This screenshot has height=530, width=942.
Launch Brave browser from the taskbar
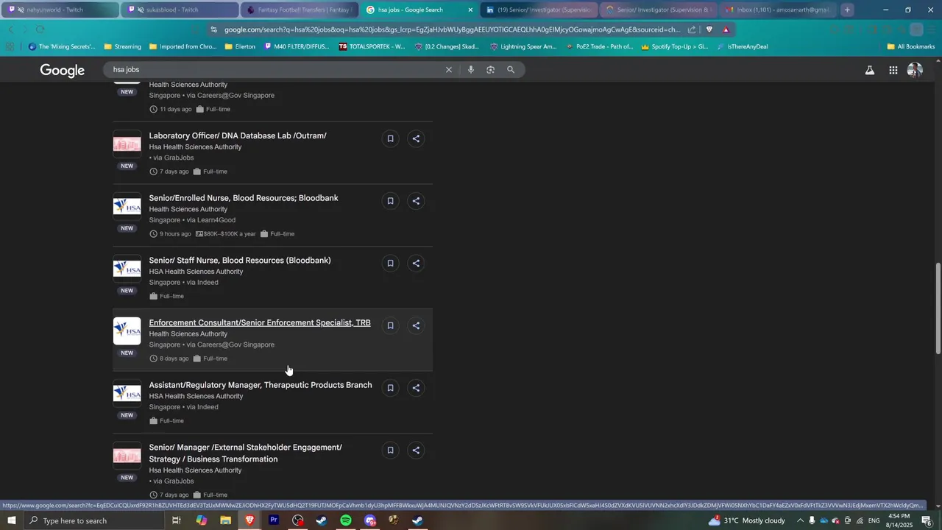pyautogui.click(x=249, y=520)
